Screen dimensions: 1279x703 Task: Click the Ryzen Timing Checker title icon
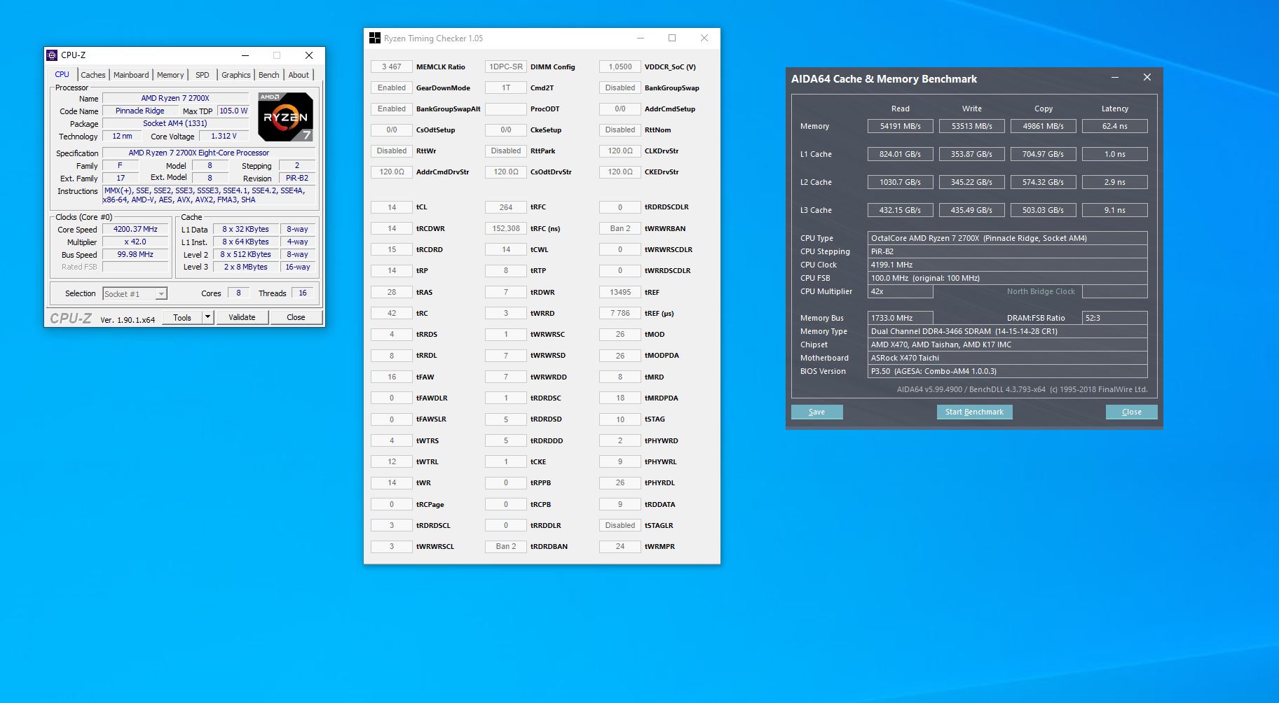pyautogui.click(x=375, y=39)
